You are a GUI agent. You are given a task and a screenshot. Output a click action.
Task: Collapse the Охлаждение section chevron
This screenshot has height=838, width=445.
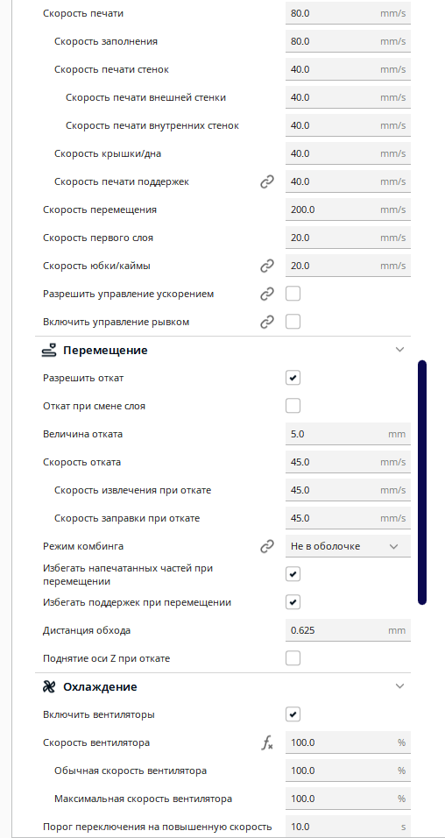coord(399,686)
